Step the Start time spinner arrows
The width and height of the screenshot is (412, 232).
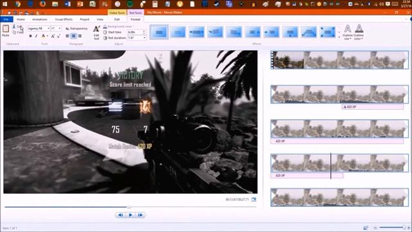pyautogui.click(x=144, y=32)
